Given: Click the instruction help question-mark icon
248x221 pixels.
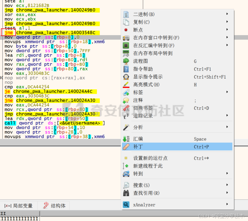Looking at the screenshot, I should (126, 69).
